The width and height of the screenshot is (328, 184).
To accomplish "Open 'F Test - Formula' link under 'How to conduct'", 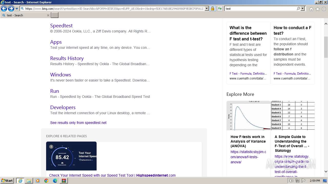I will pyautogui.click(x=292, y=73).
